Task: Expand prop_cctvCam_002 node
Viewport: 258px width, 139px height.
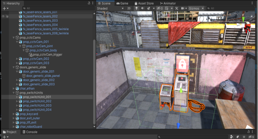Action: [x=17, y=59]
